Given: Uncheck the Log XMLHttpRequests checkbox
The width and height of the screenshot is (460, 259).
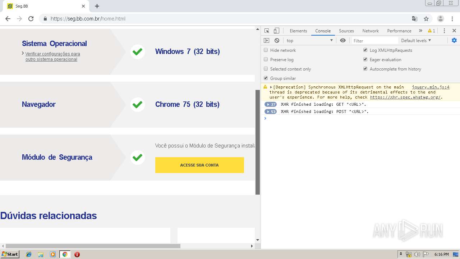Looking at the screenshot, I should point(365,50).
